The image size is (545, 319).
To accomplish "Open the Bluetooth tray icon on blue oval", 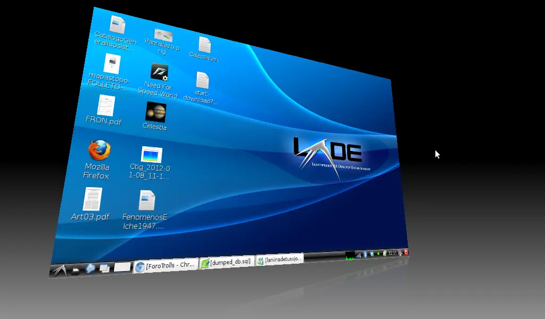I will [365, 255].
